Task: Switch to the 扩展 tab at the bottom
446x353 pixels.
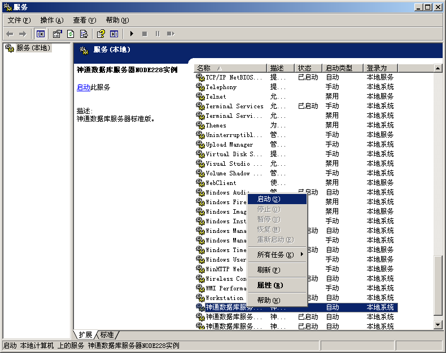Action: coord(85,335)
